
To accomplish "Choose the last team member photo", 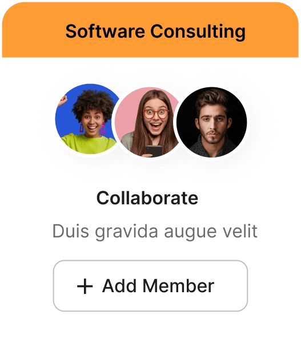I will (211, 122).
